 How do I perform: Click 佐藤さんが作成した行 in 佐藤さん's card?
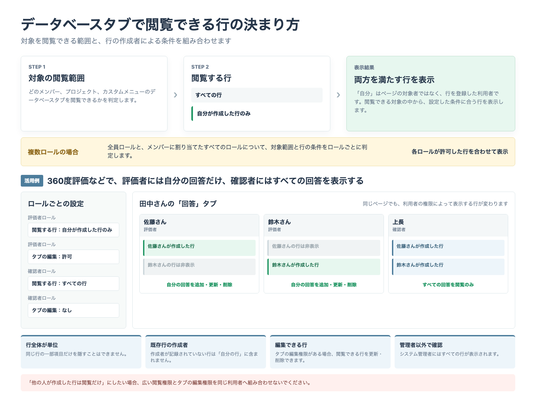(199, 248)
